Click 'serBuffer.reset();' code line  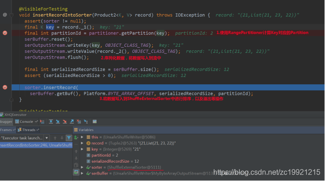tap(49, 39)
